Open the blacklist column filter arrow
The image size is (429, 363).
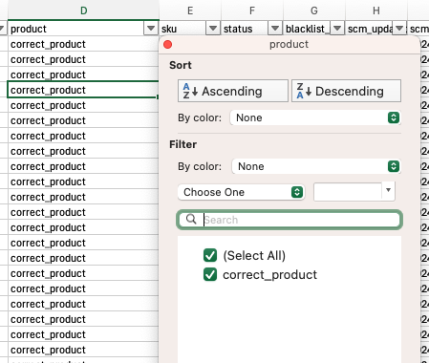point(337,29)
